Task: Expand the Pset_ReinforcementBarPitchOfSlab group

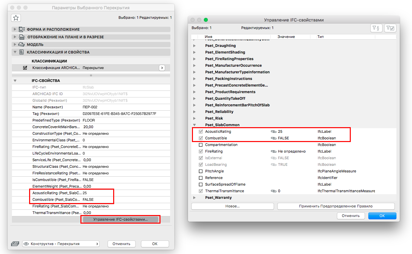Action: tap(194, 105)
